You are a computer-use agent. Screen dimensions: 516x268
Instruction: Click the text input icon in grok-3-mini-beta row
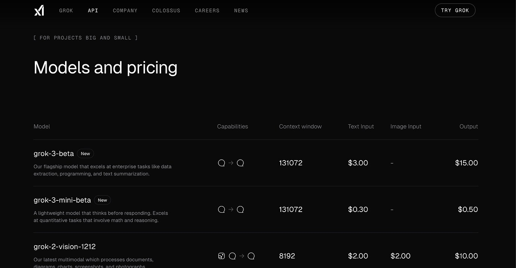click(x=221, y=209)
